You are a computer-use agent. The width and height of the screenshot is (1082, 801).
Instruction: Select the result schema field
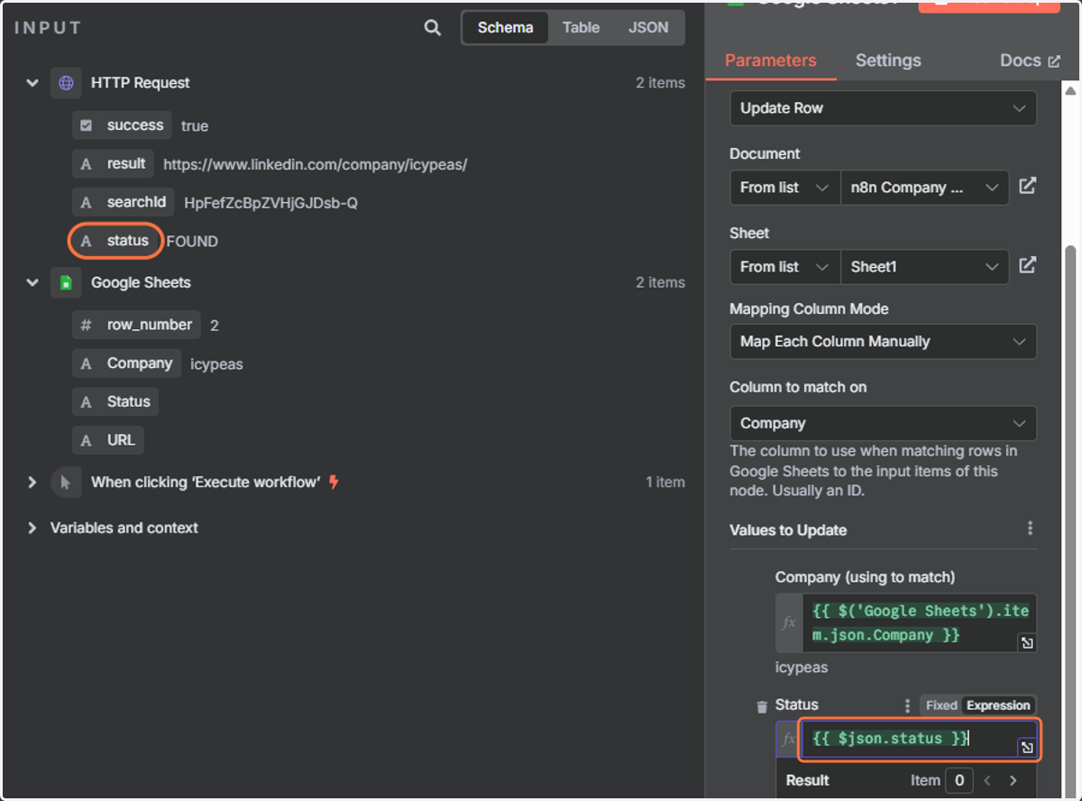click(113, 164)
